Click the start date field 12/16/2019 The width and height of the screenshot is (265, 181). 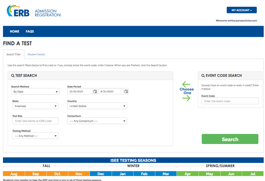pyautogui.click(x=80, y=92)
